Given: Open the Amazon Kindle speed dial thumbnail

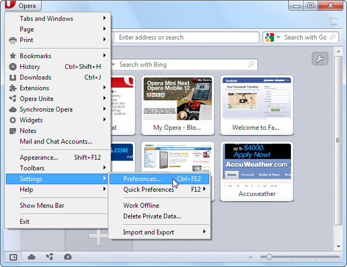Looking at the screenshot, I should tap(177, 157).
